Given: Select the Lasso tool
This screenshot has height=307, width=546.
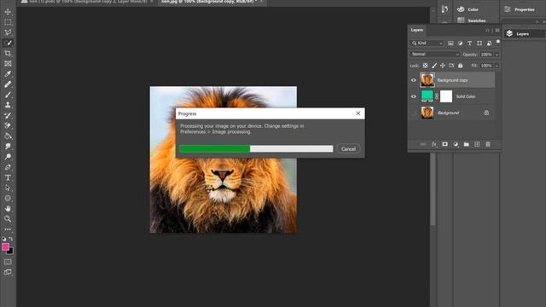Looking at the screenshot, I should tap(8, 32).
